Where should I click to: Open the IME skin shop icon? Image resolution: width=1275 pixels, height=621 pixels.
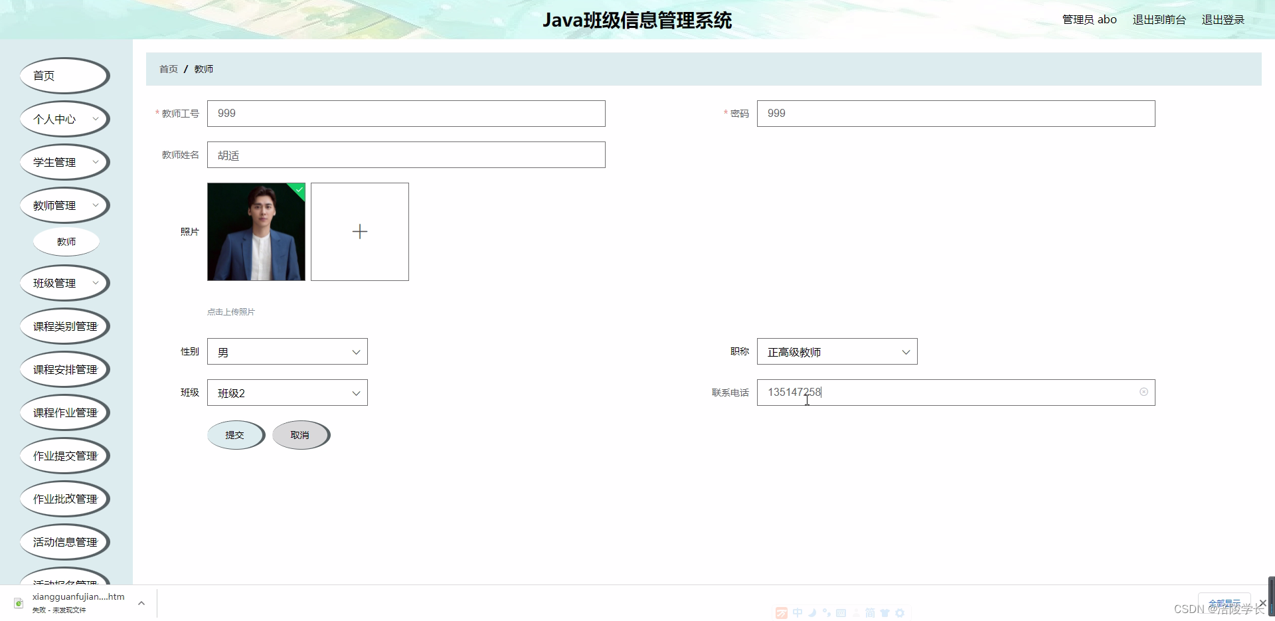[885, 612]
